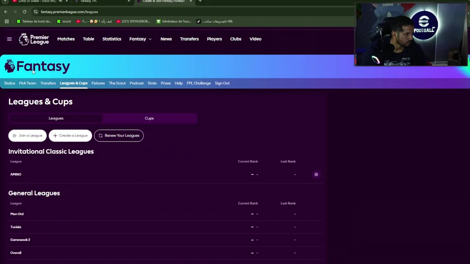Click the webcam overlay thumbnail

[411, 35]
